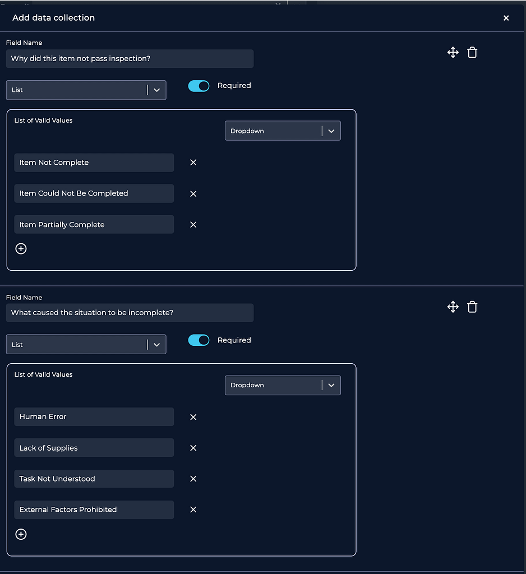Screen dimensions: 526x574
Task: Open the Dropdown style selector in first list
Action: point(282,131)
